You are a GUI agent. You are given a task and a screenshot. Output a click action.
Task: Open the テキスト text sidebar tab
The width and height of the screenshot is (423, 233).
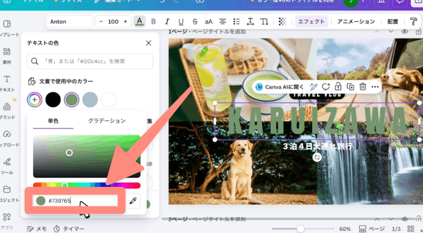7,83
